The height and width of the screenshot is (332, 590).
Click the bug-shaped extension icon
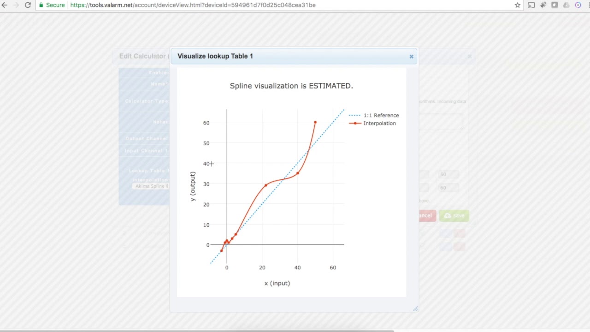coord(543,5)
